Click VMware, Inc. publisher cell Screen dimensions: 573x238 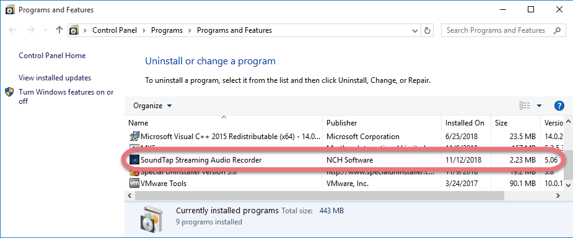pos(347,184)
